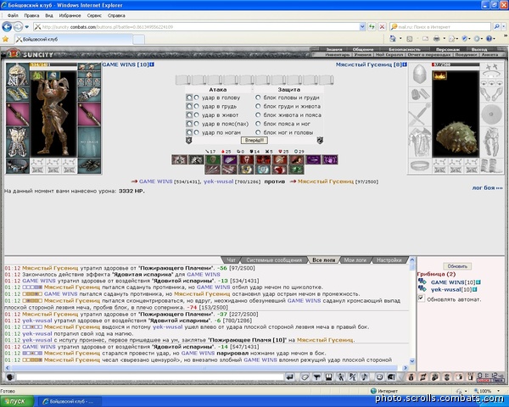Select the shaded radio for удар в голову
Viewport: 509px width, 407px height.
click(189, 98)
